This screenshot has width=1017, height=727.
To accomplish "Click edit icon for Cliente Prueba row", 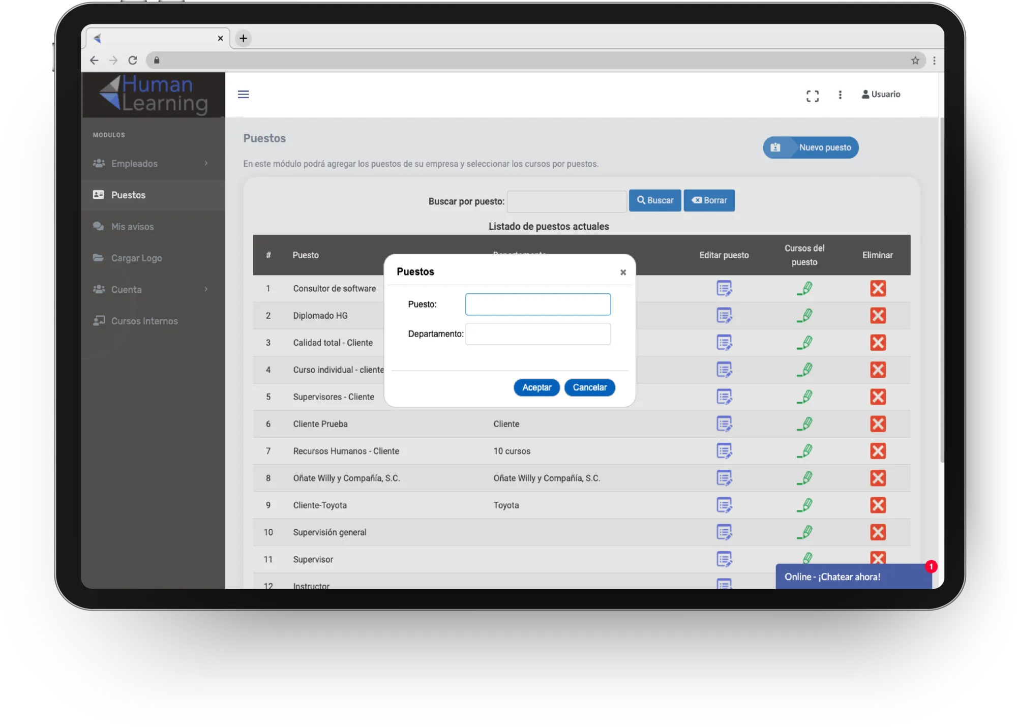I will click(x=724, y=424).
